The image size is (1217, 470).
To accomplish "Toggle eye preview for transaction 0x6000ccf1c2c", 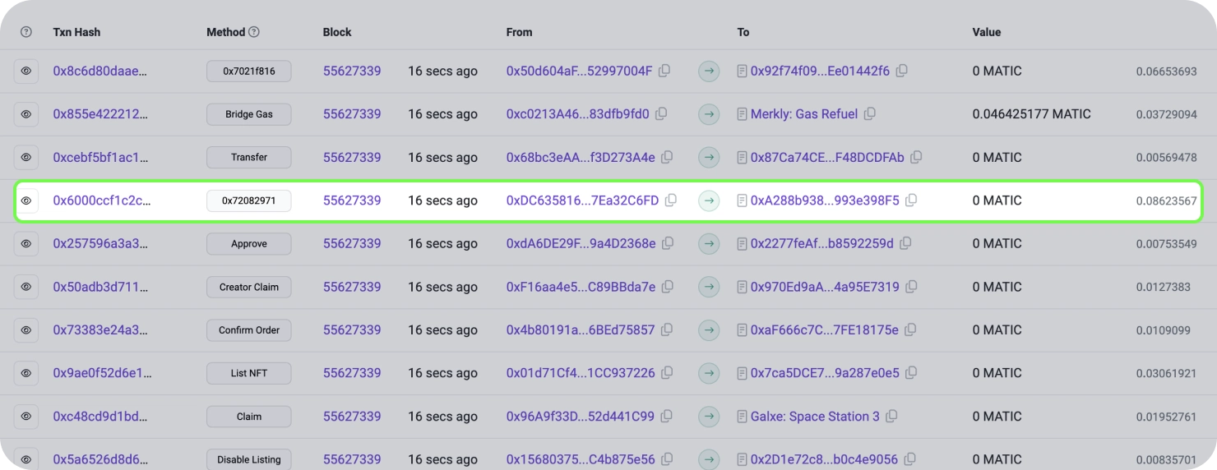I will pyautogui.click(x=25, y=200).
